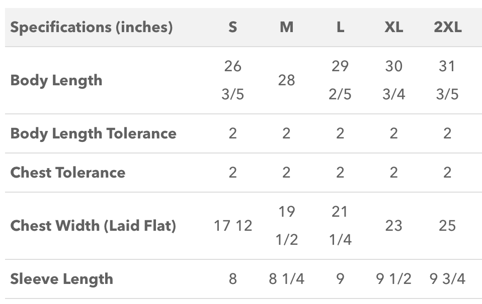Select the "Body Length Tolerance" row label
Viewport: 482px width, 304px height.
point(93,133)
